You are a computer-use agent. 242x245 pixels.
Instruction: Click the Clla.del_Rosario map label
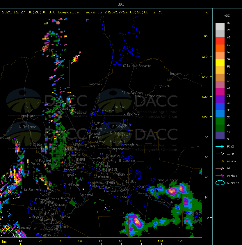[137, 66]
